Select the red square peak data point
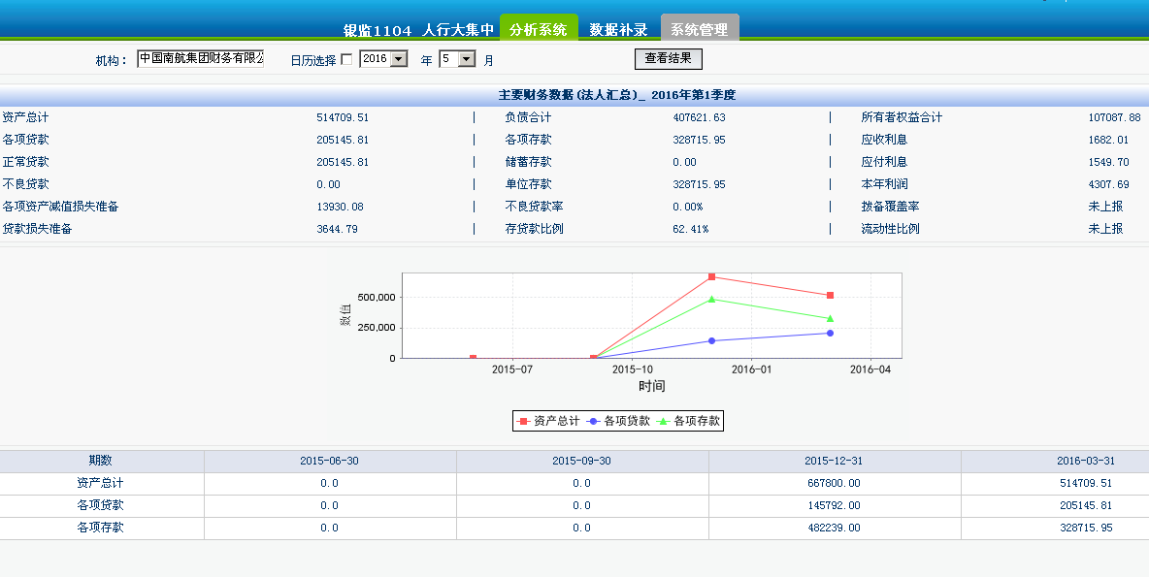The image size is (1149, 577). (x=711, y=277)
